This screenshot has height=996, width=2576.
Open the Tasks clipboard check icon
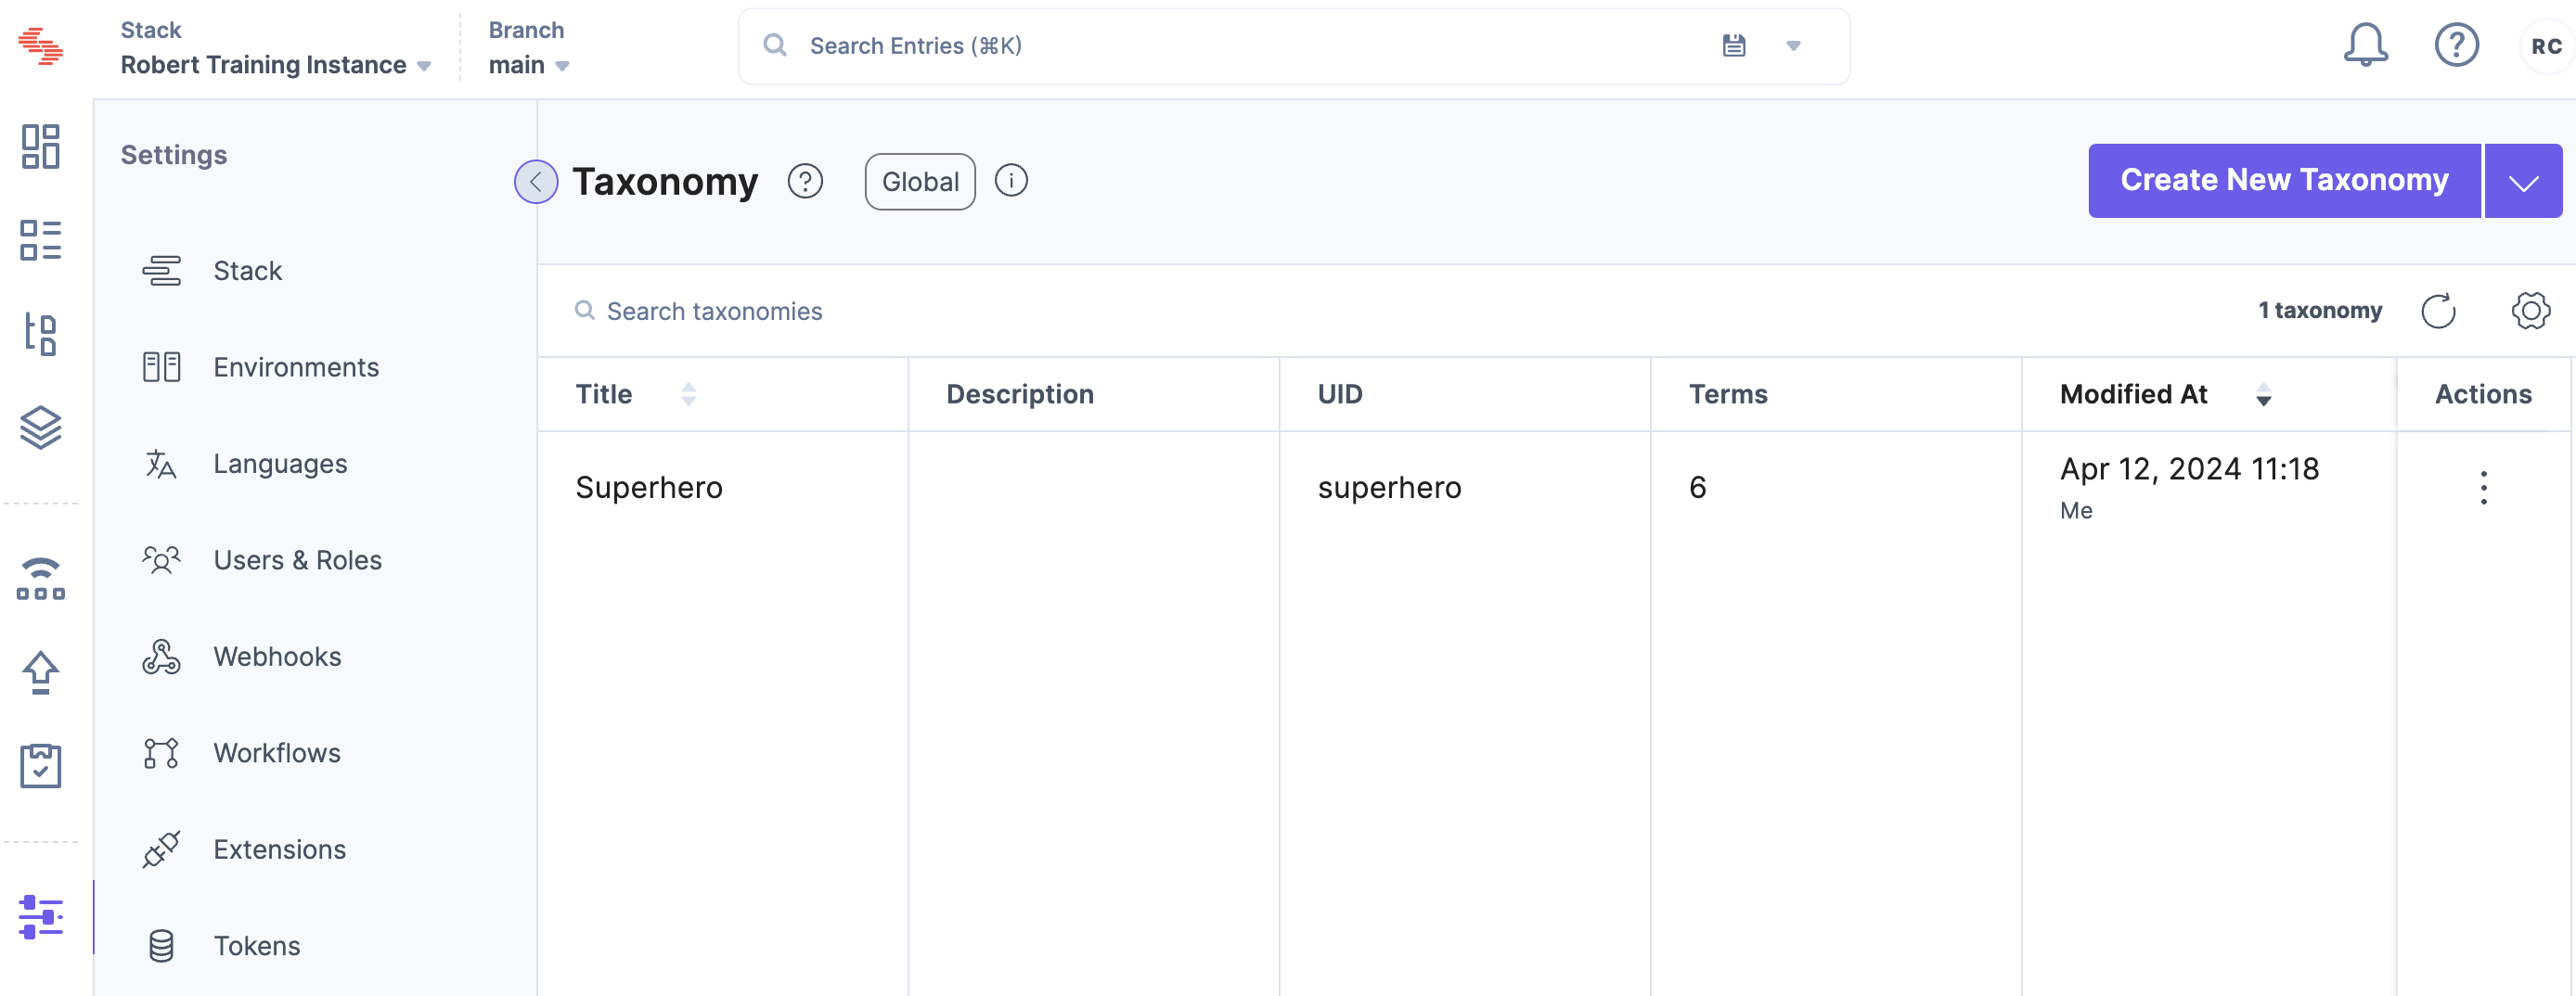coord(41,765)
